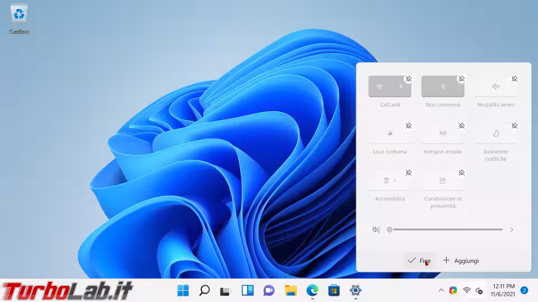538x302 pixels.
Task: Click Fine to finish editing
Action: [x=419, y=261]
